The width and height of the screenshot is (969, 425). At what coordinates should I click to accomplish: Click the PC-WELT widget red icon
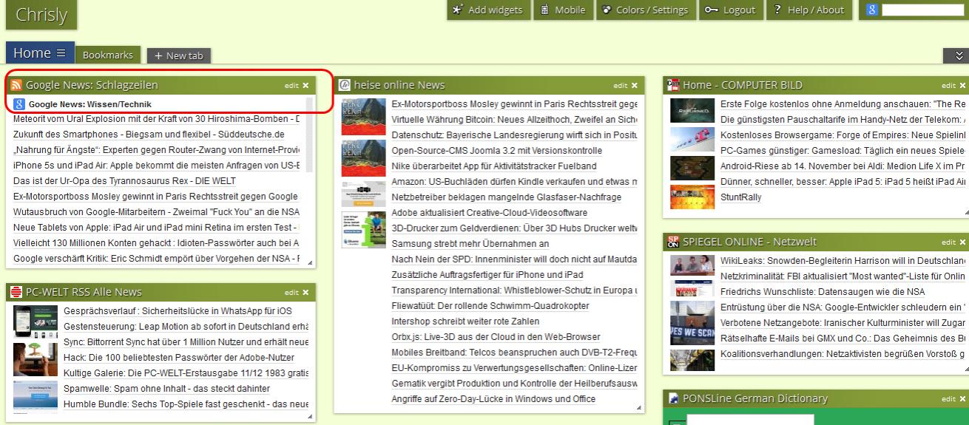[16, 292]
